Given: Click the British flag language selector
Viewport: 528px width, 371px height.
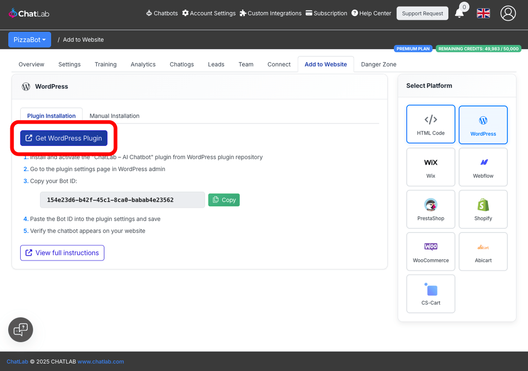Looking at the screenshot, I should pyautogui.click(x=483, y=13).
